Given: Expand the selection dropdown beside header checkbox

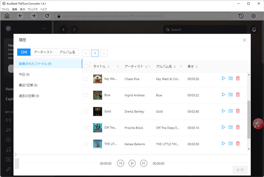Looking at the screenshot, I should 90,67.
